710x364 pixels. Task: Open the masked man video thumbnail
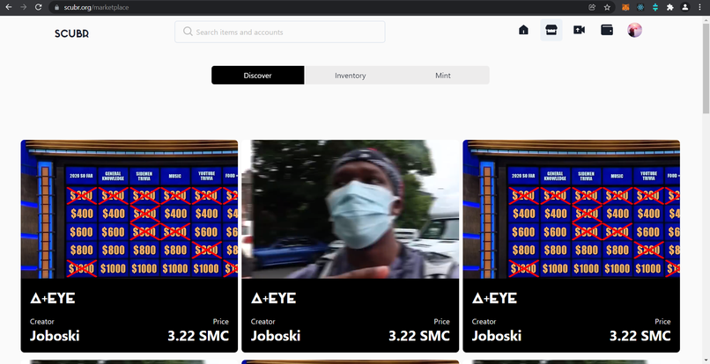(x=350, y=209)
